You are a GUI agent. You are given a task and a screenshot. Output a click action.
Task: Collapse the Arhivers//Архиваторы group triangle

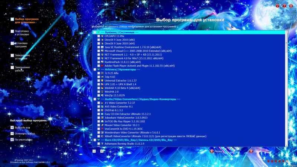click(x=98, y=69)
